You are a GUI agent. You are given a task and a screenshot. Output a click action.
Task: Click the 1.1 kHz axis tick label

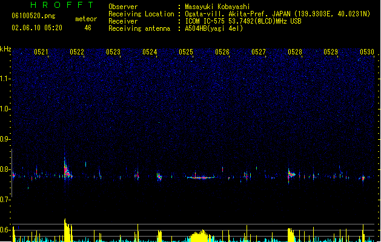point(5,79)
